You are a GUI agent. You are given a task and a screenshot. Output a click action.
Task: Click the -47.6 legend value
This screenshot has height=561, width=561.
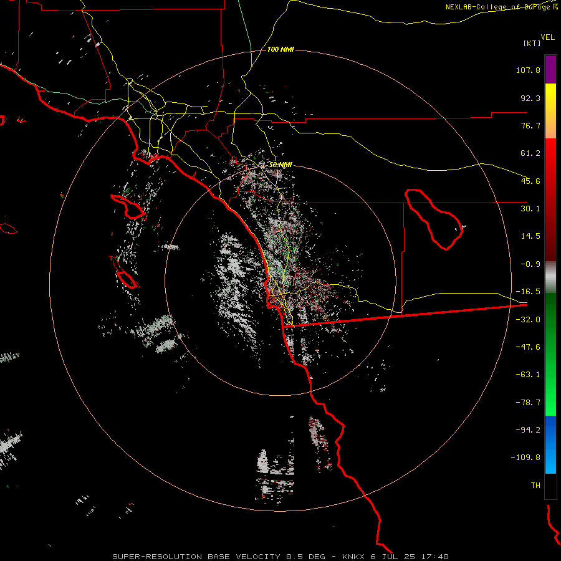528,347
